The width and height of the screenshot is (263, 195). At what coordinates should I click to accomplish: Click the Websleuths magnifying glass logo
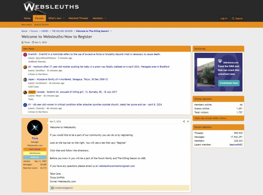[51, 7]
